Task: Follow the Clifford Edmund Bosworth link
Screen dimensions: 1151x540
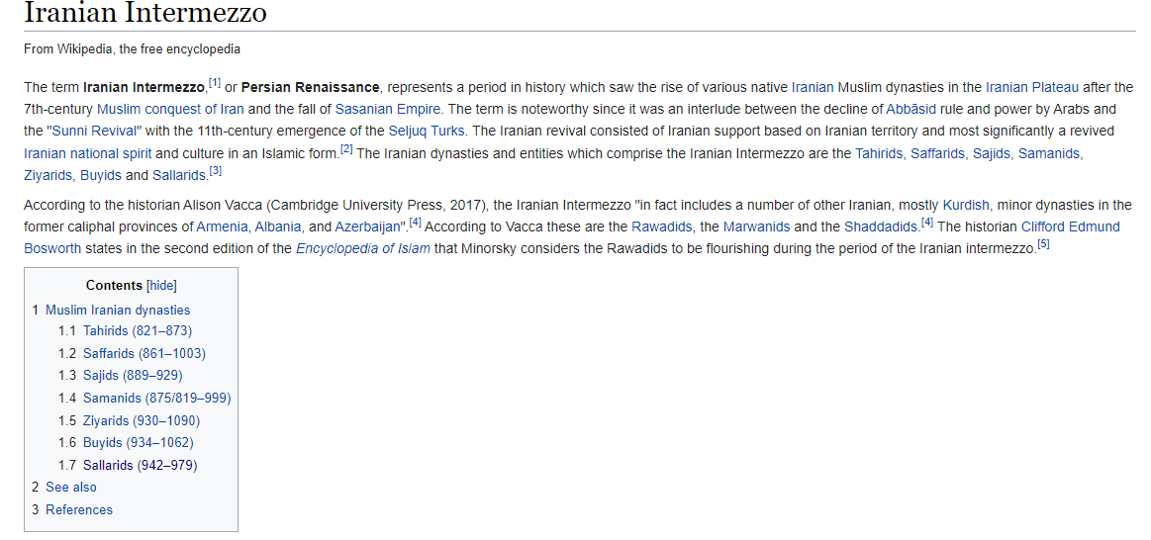Action: [x=575, y=237]
